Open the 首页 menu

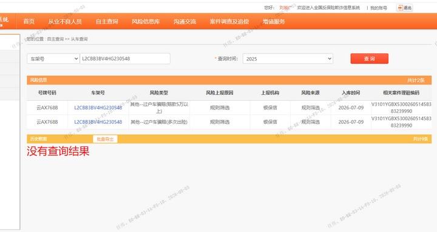click(29, 21)
